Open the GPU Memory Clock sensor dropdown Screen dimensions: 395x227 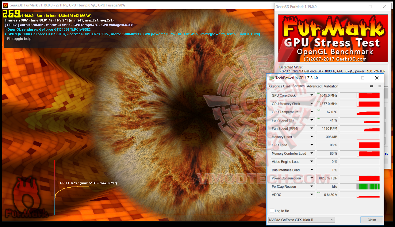pos(312,104)
